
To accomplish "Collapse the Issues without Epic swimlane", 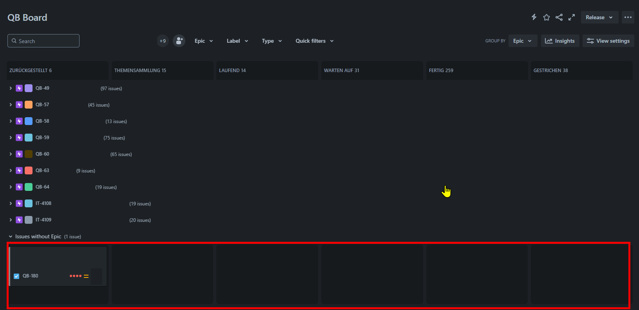I will pos(11,236).
